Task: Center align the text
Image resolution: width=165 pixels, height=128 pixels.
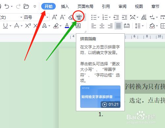Action: (x=102, y=26)
